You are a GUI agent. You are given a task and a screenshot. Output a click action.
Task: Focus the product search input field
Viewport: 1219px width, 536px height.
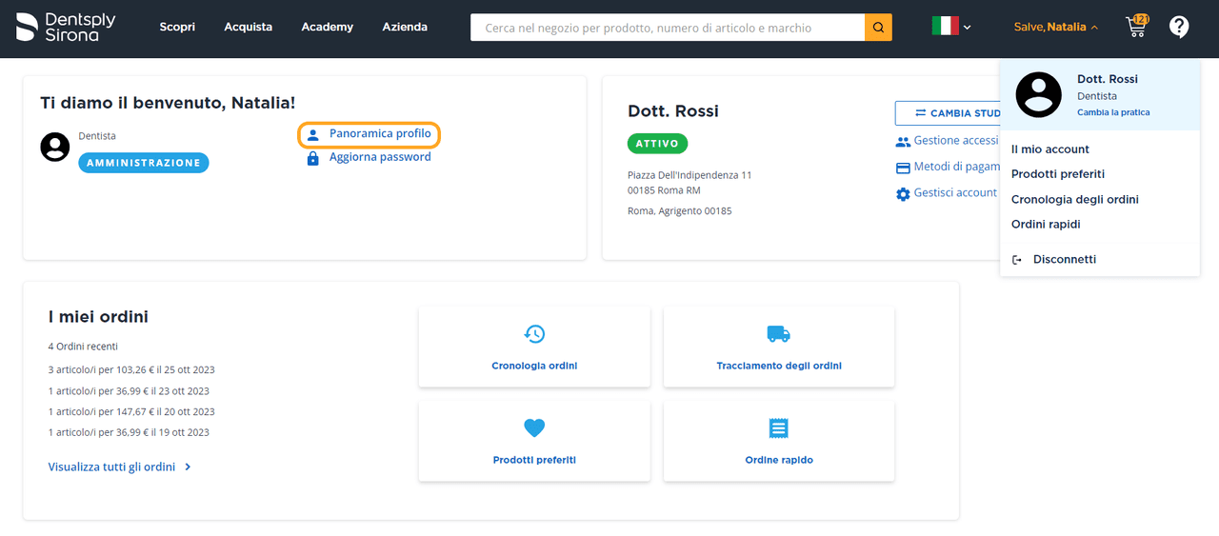coord(667,28)
